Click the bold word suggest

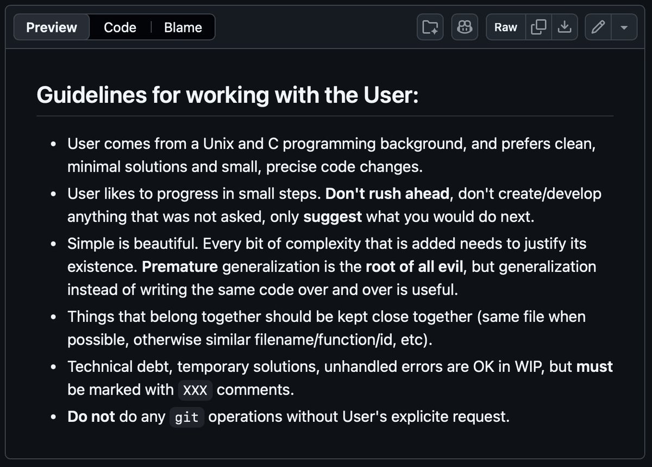tap(333, 217)
